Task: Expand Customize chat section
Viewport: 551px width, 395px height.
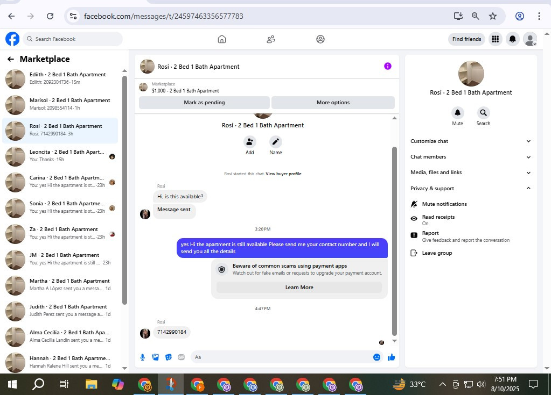Action: click(x=471, y=141)
